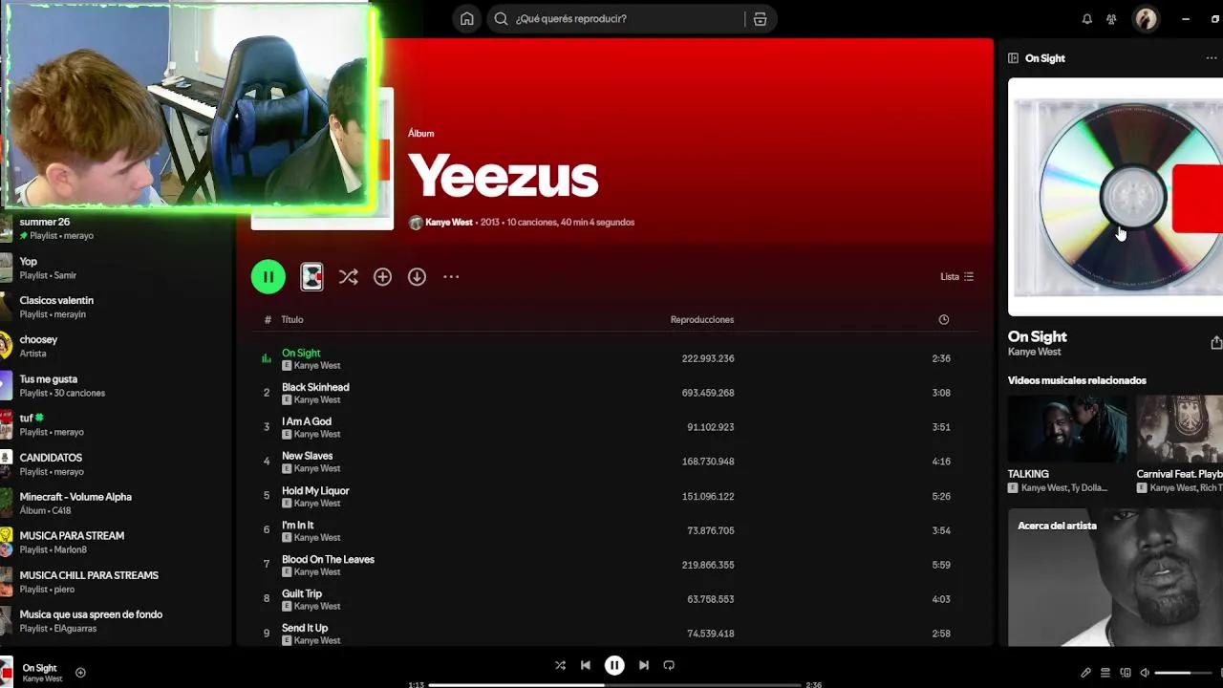
Task: Open Kanye West artist link under Yeezus
Action: pyautogui.click(x=448, y=223)
